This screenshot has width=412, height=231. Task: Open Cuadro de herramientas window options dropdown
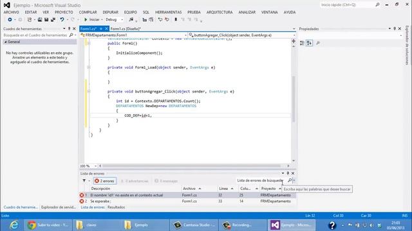(x=64, y=28)
